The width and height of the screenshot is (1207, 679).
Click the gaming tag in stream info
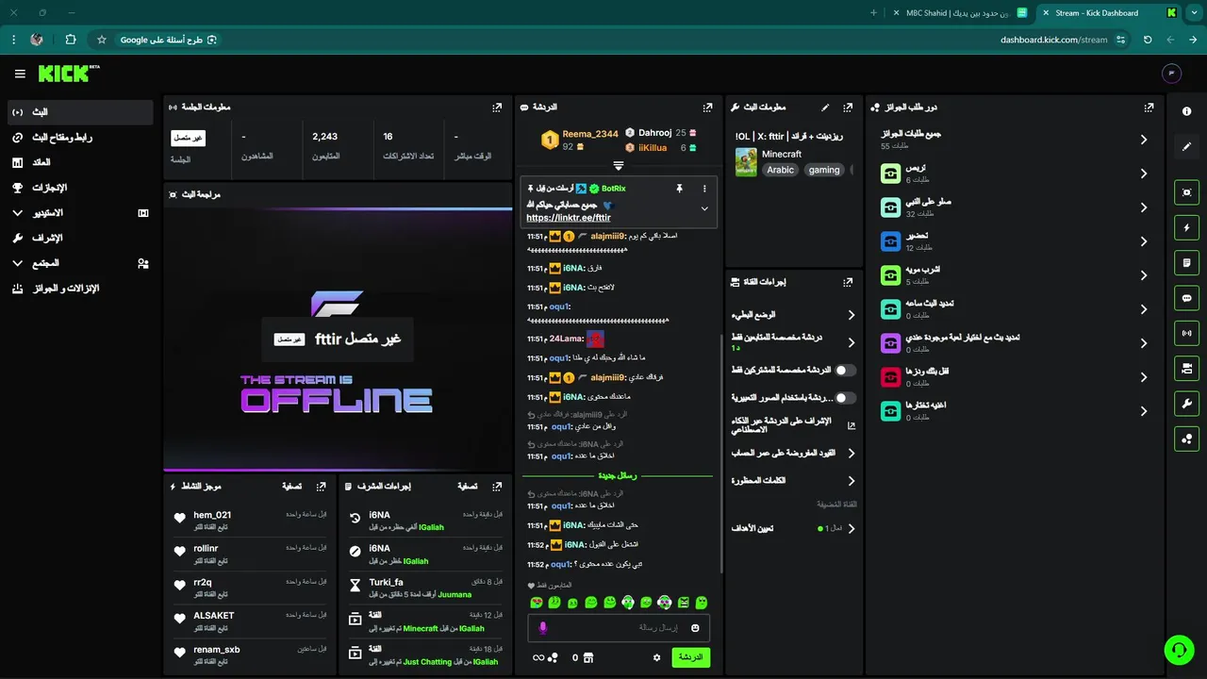(824, 170)
